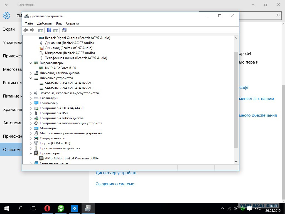Open the Справка menu
The height and width of the screenshot is (214, 285).
72,23
